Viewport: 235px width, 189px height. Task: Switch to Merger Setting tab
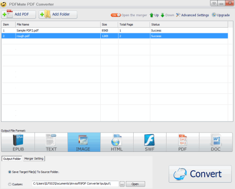(34, 159)
